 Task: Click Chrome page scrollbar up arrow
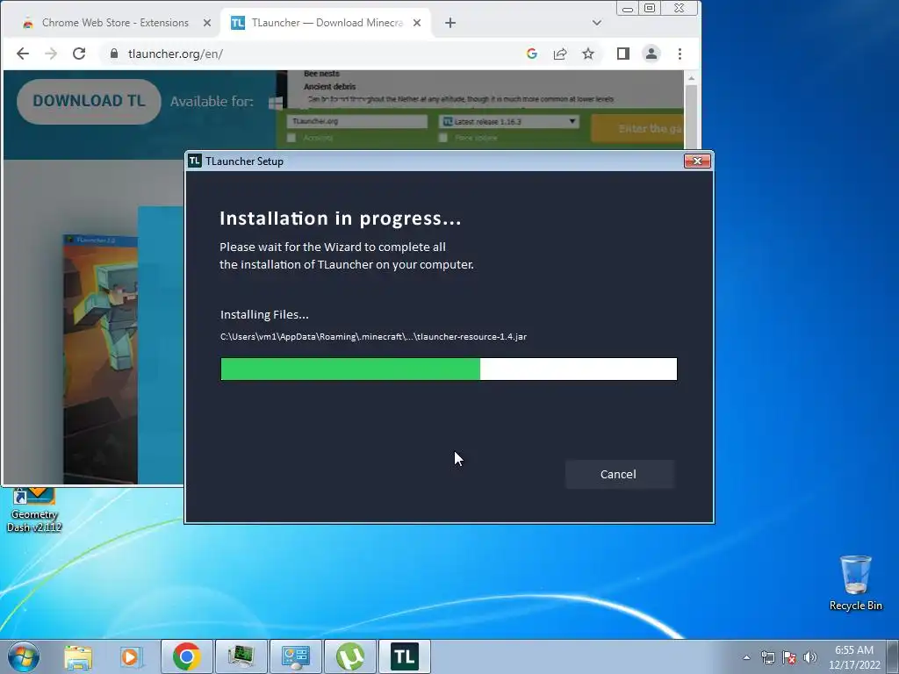[692, 78]
